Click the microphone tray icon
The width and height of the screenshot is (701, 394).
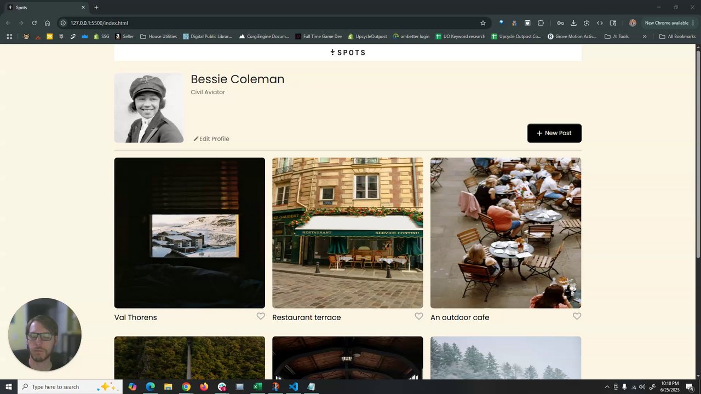coord(624,387)
